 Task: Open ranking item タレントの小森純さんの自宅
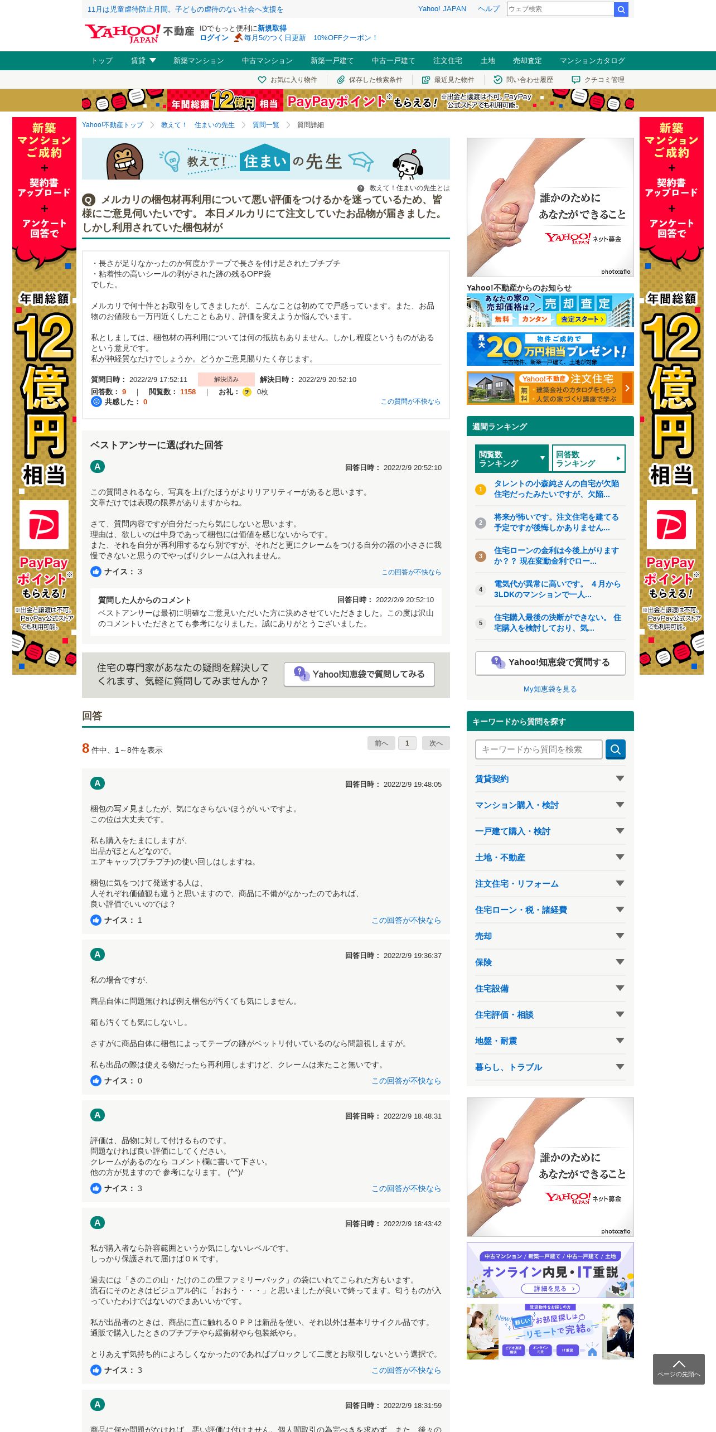pyautogui.click(x=557, y=489)
